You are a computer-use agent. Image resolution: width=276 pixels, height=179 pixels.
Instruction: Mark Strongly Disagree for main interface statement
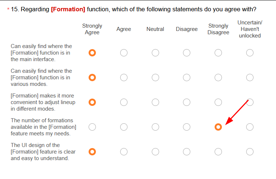coord(218,53)
